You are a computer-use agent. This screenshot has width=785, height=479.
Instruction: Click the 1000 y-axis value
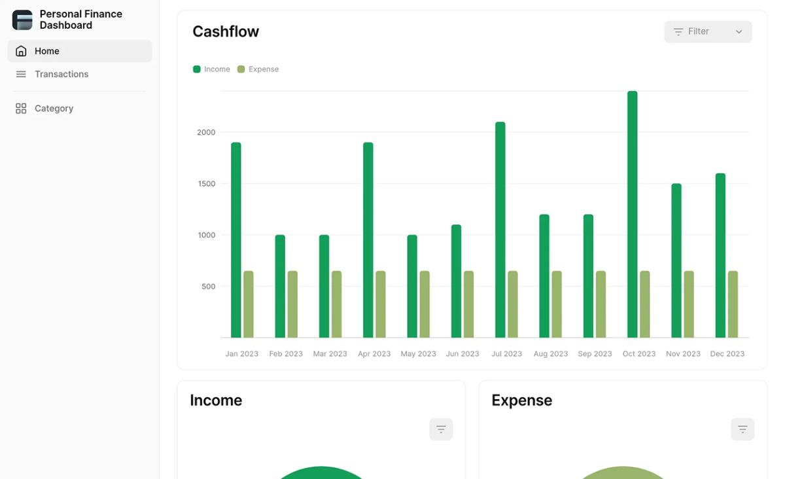point(206,235)
